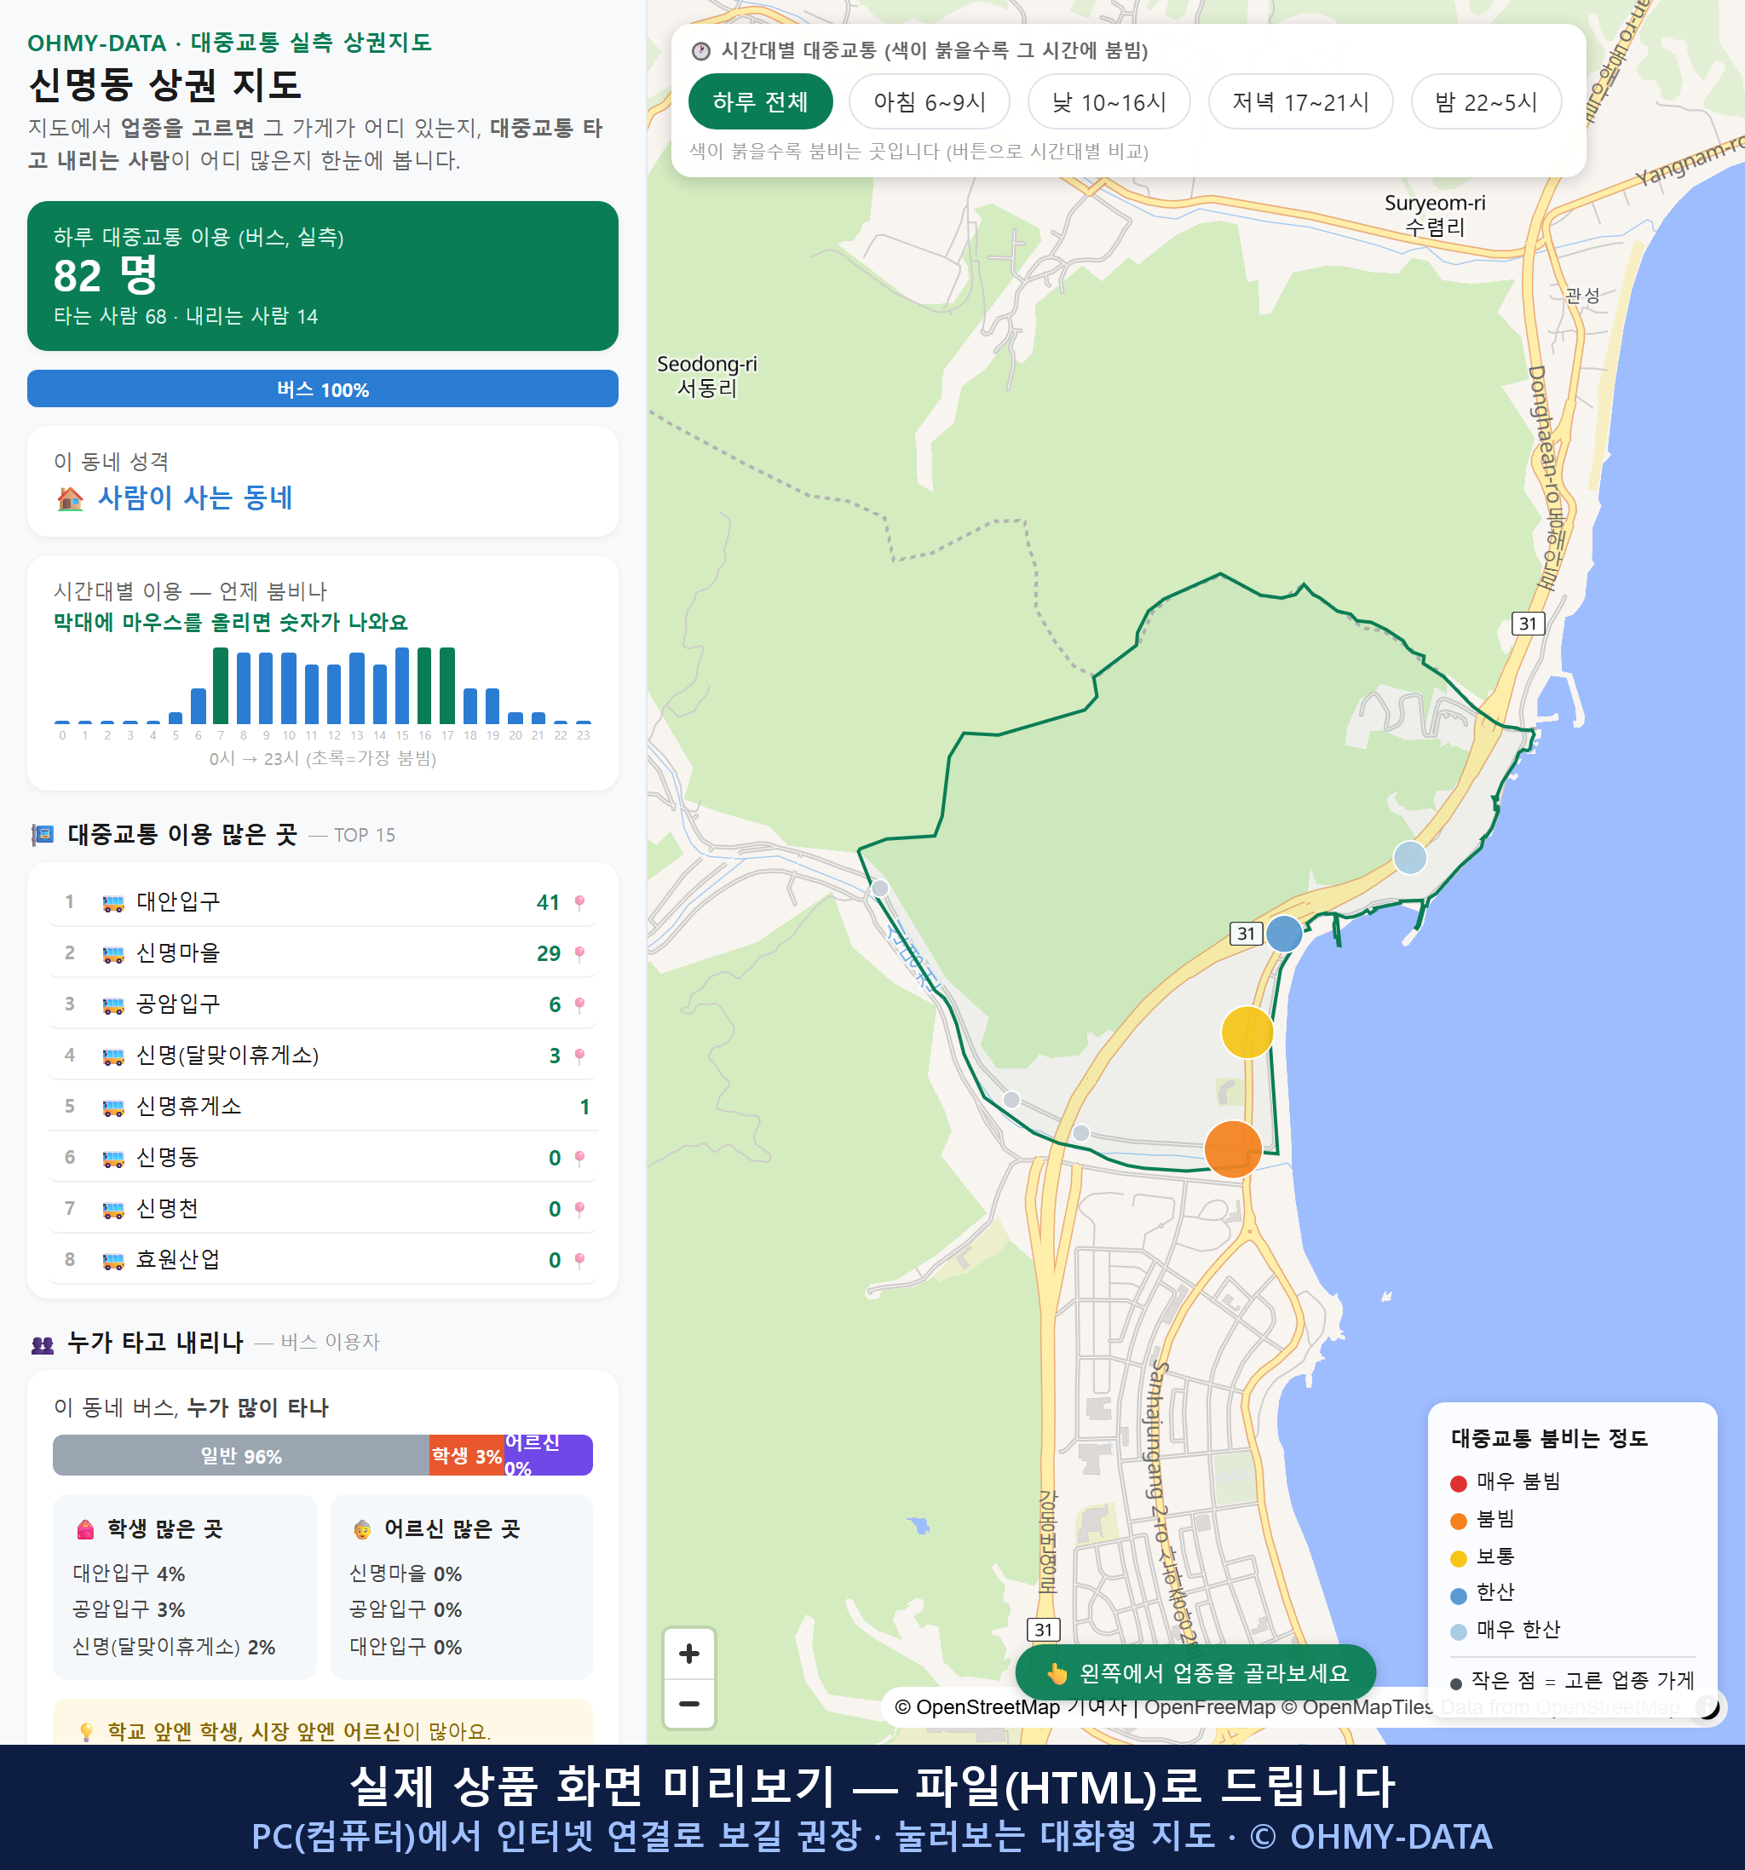The height and width of the screenshot is (1870, 1745).
Task: Click the hour 7 bar in usage chart
Action: pos(220,686)
